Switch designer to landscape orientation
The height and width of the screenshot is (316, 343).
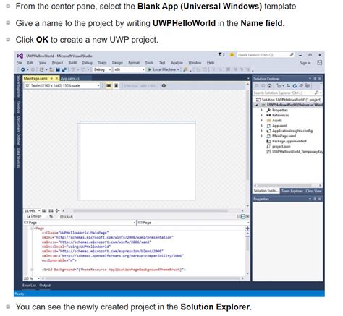coord(109,86)
